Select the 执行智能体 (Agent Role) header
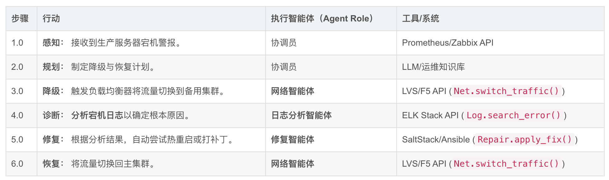 322,19
